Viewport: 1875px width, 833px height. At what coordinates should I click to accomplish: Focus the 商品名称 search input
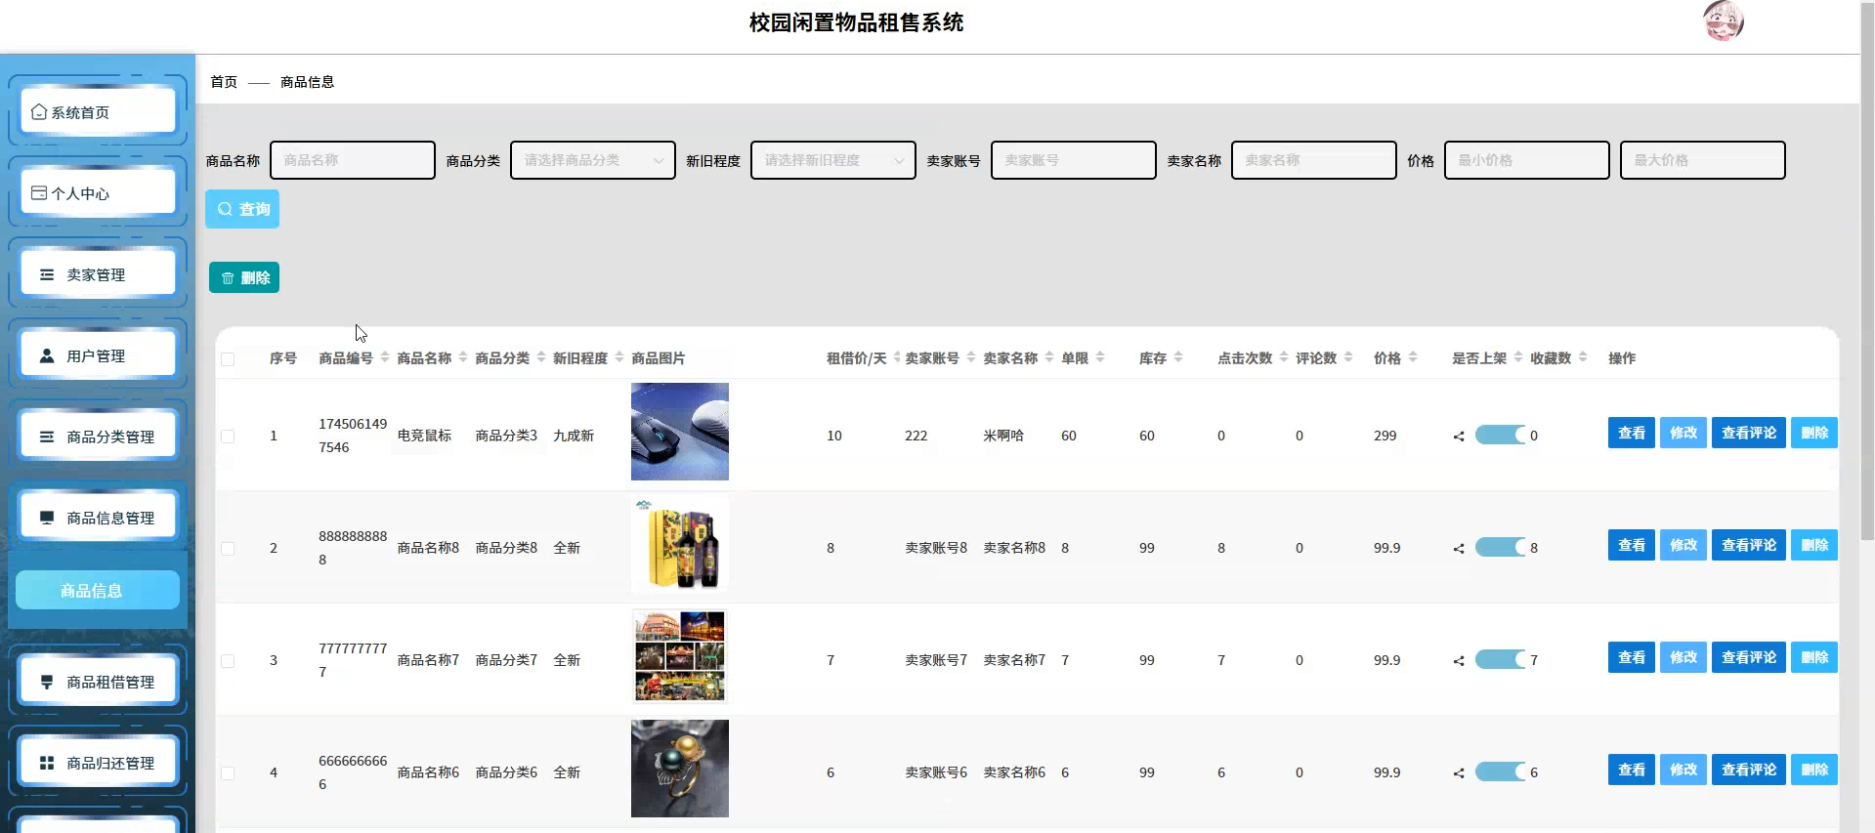[353, 160]
